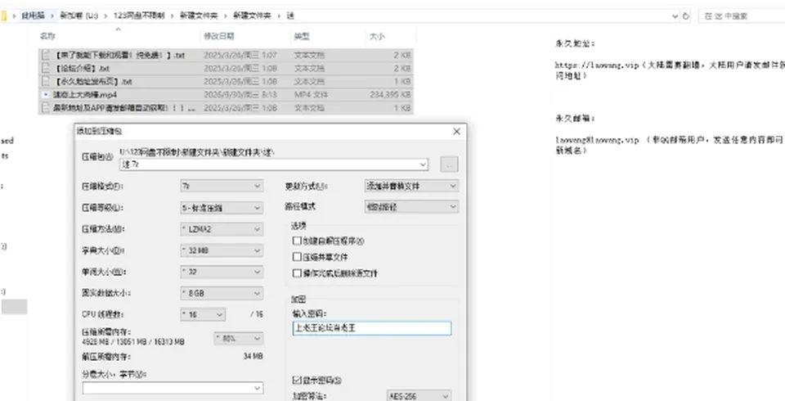Click the date cell ending 1:07
Screen dimensions: 785x401
click(240, 55)
